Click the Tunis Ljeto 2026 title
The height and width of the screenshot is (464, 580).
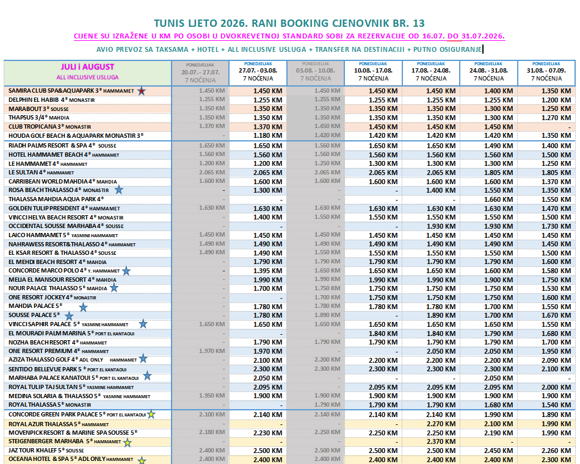click(x=289, y=23)
